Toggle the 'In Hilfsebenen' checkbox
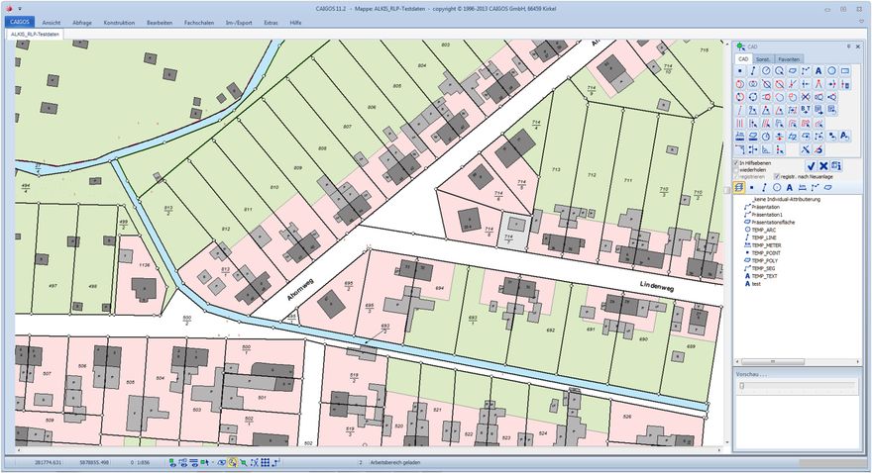Viewport: 872px width, 473px height. pyautogui.click(x=737, y=162)
